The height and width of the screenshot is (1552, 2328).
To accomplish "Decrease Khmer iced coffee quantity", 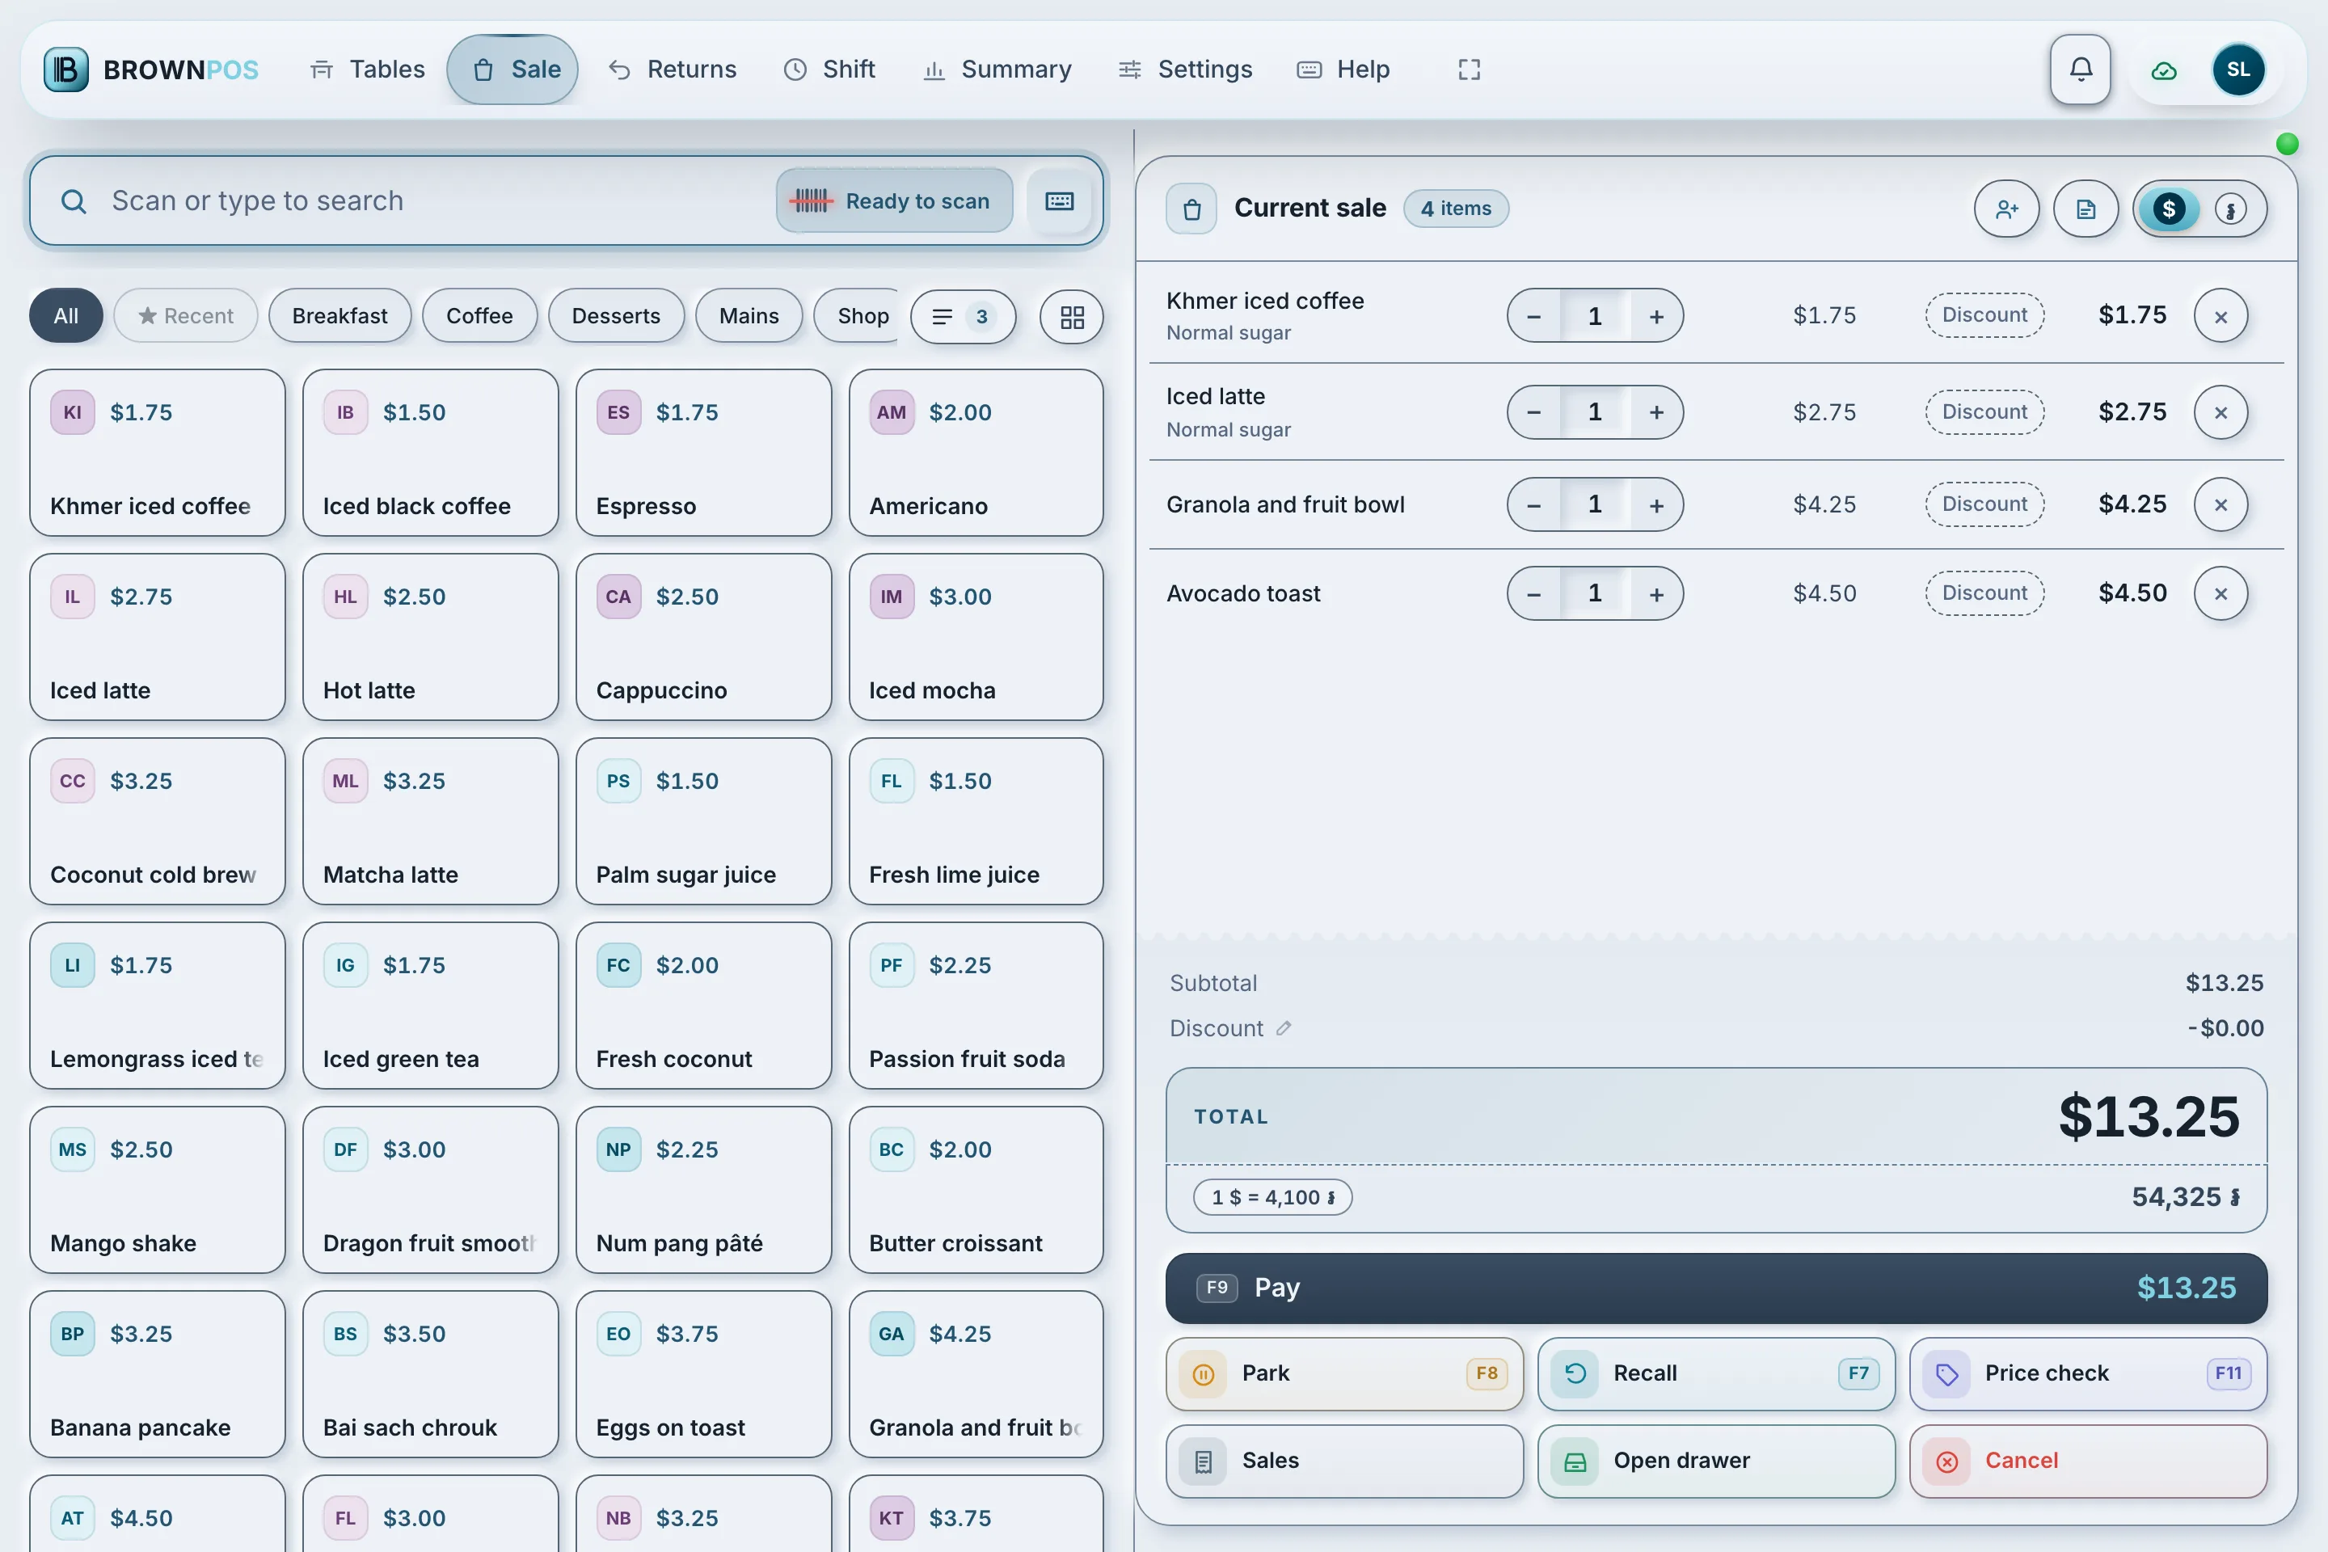I will (1534, 316).
